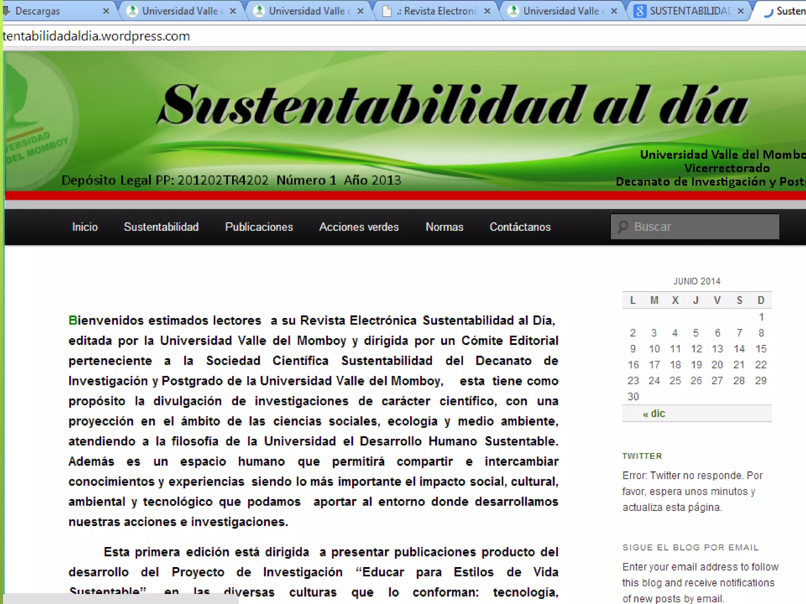Viewport: 806px width, 604px height.
Task: Click the Revista Electronica tab page icon
Action: click(x=387, y=11)
